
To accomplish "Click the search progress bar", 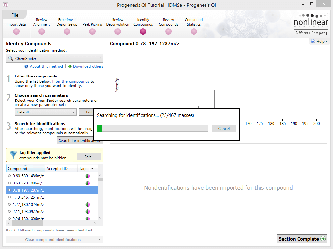I will 153,128.
